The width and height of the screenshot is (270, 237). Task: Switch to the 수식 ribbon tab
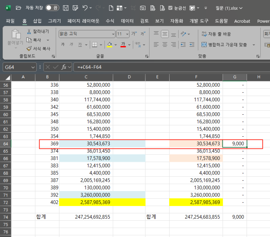110,21
